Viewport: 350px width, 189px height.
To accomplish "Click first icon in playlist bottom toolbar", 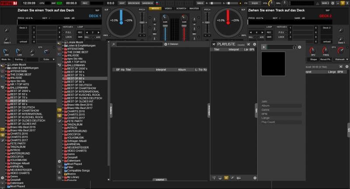I will 214,178.
